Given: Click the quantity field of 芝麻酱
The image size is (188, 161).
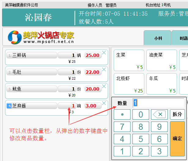Looking at the screenshot, I should (x=67, y=106).
